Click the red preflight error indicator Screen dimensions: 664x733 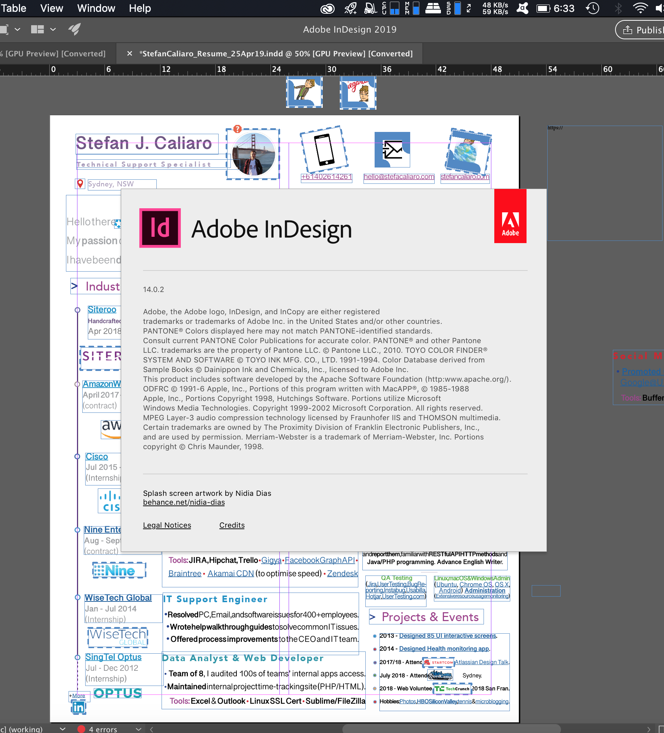point(81,729)
